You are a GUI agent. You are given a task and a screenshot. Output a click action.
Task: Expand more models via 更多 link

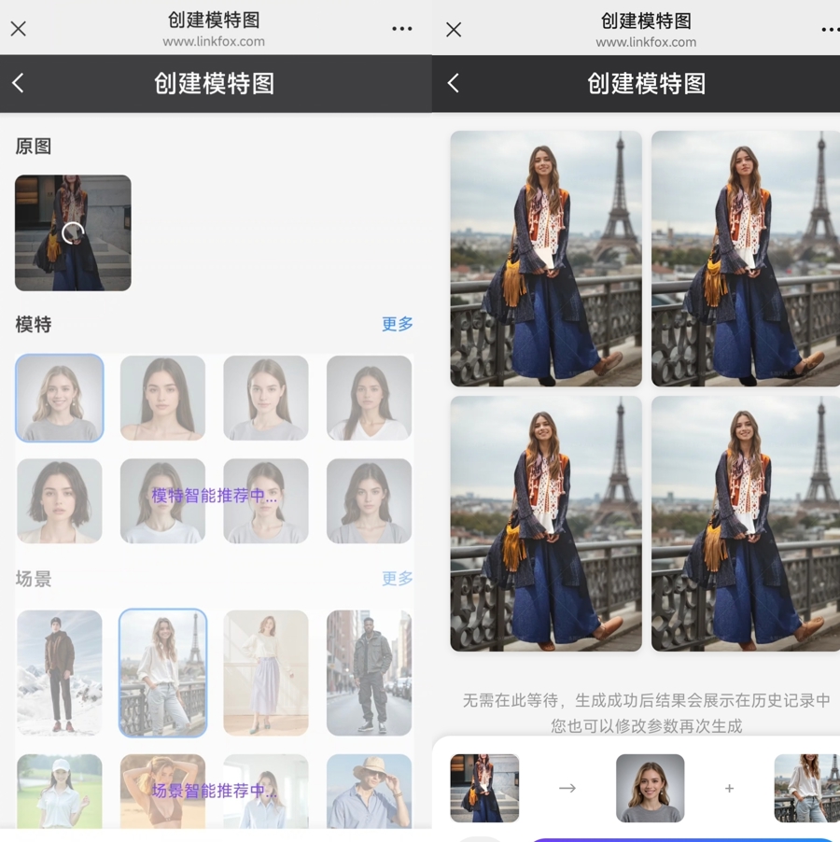(x=397, y=324)
